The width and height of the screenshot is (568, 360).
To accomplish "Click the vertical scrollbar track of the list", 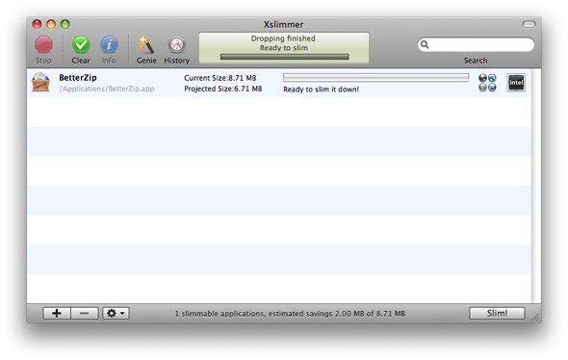I will point(536,186).
